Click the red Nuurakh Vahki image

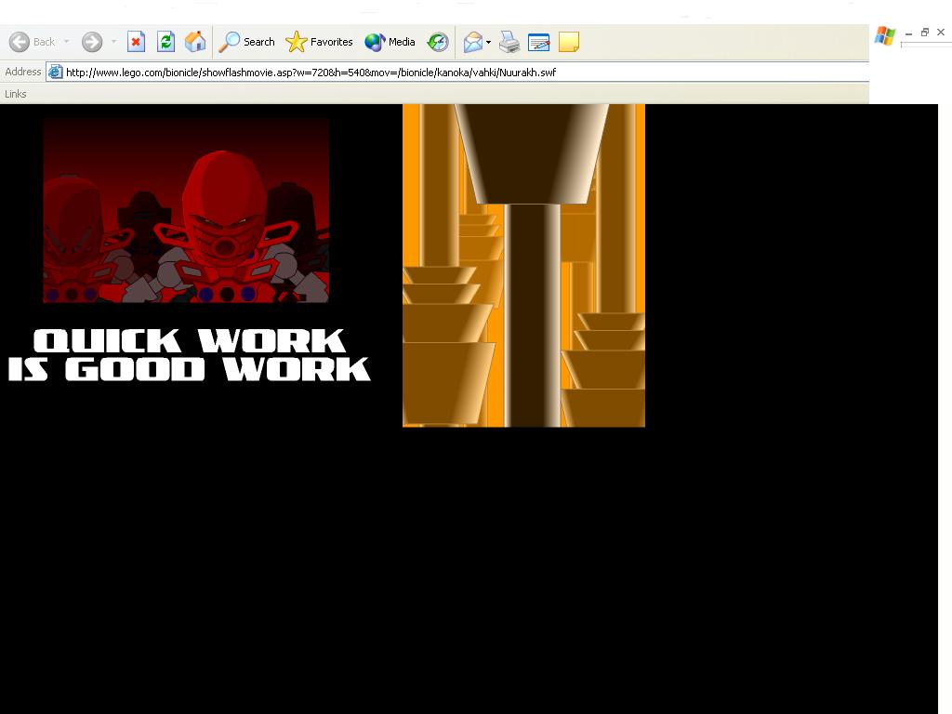186,211
